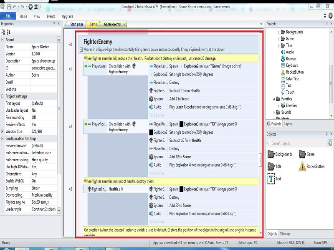Click the Projects tree scrollbar up arrow
The width and height of the screenshot is (334, 250).
[x=331, y=32]
